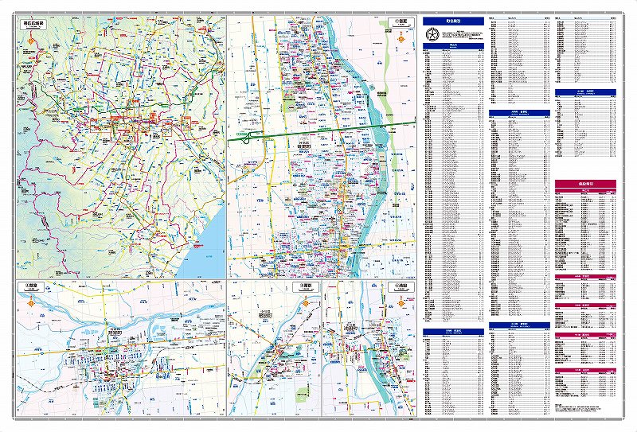Click the bottom-left blue index section header
The image size is (637, 432).
pos(452,329)
